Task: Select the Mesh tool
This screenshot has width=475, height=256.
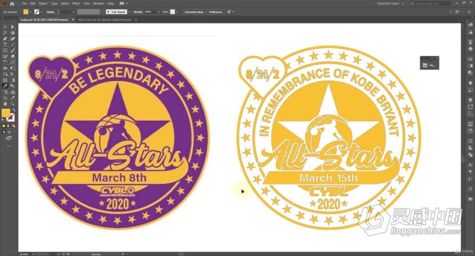Action: click(x=5, y=80)
